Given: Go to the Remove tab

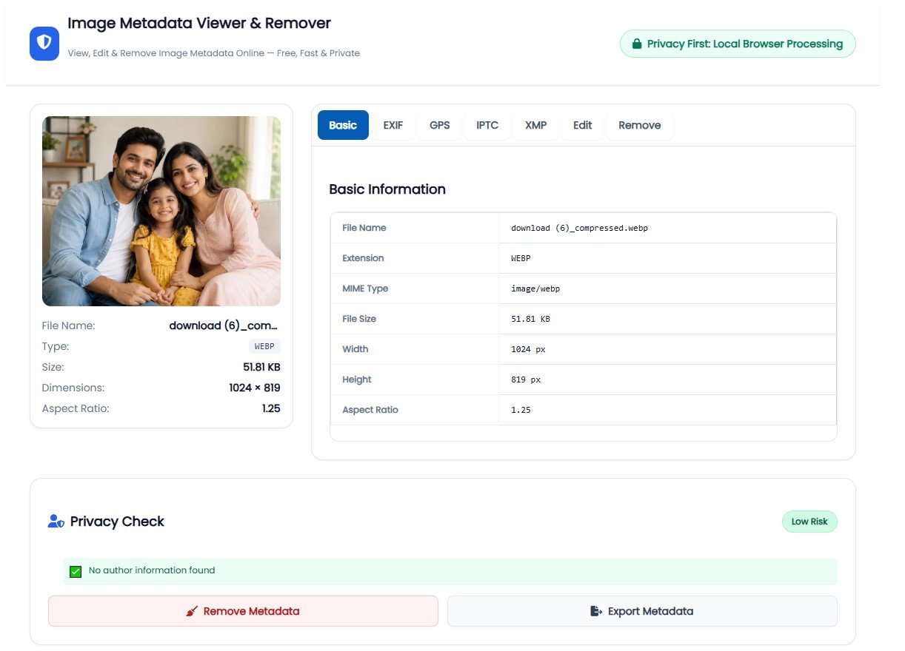Looking at the screenshot, I should pyautogui.click(x=640, y=125).
